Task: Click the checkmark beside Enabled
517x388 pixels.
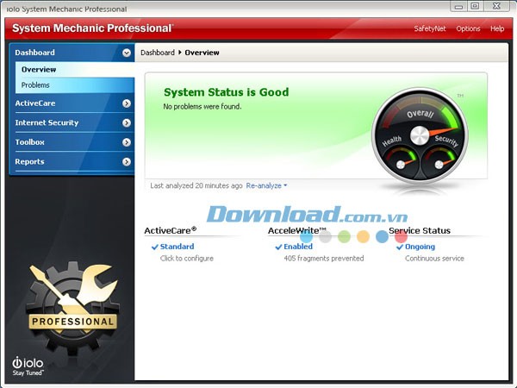Action: coord(278,247)
